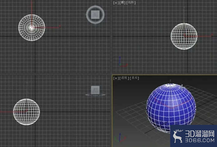
Task: Open the [+] menu of the perspective viewport
Action: point(116,78)
